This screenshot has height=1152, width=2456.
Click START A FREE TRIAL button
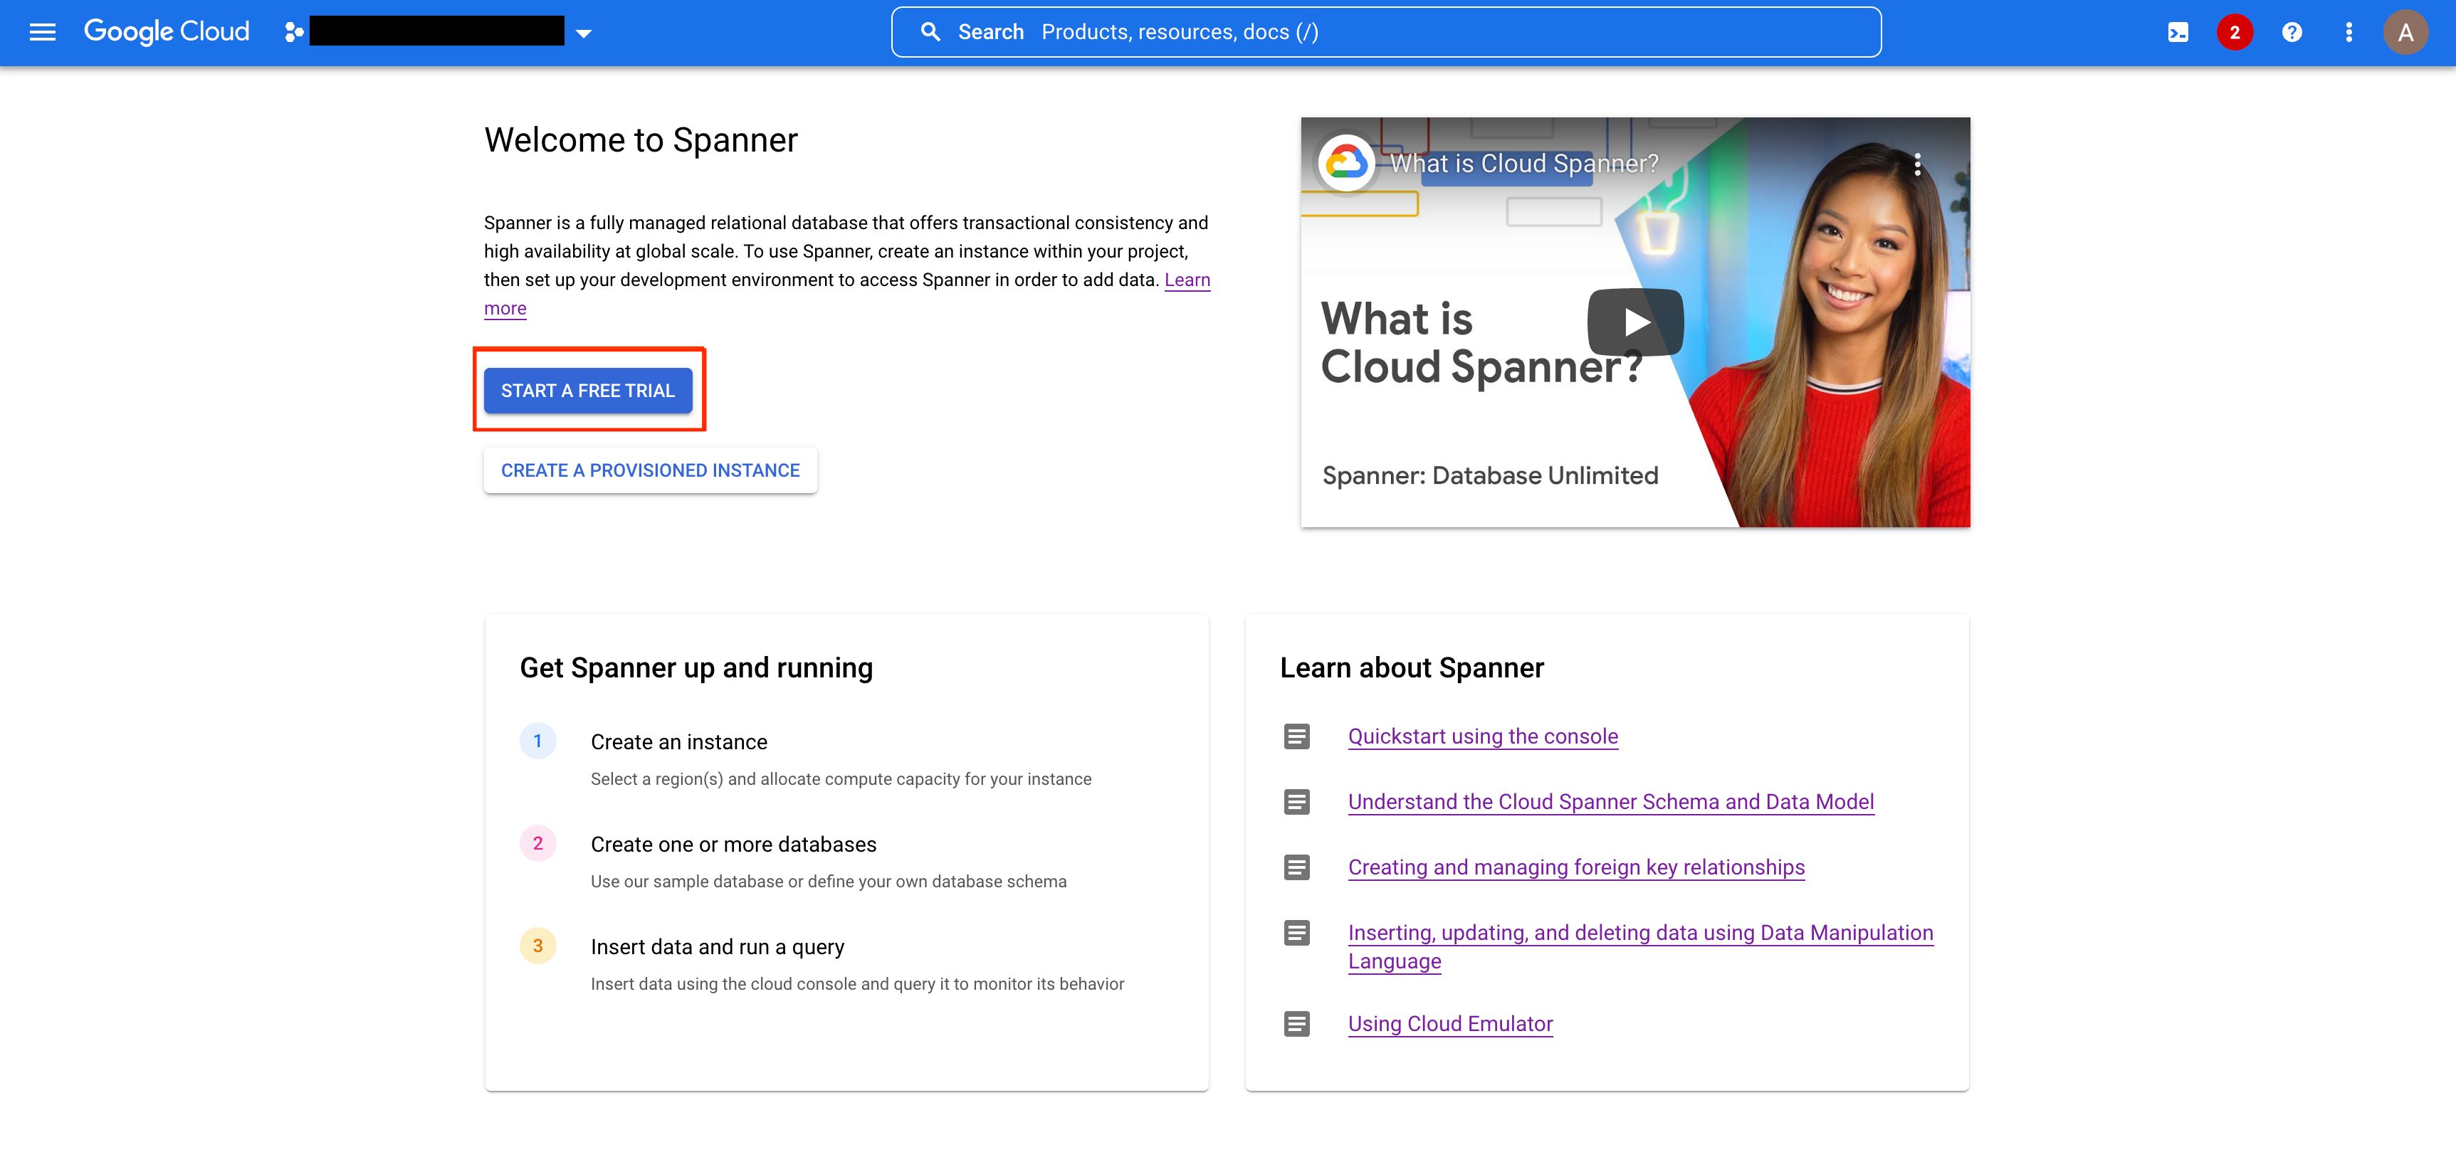589,391
